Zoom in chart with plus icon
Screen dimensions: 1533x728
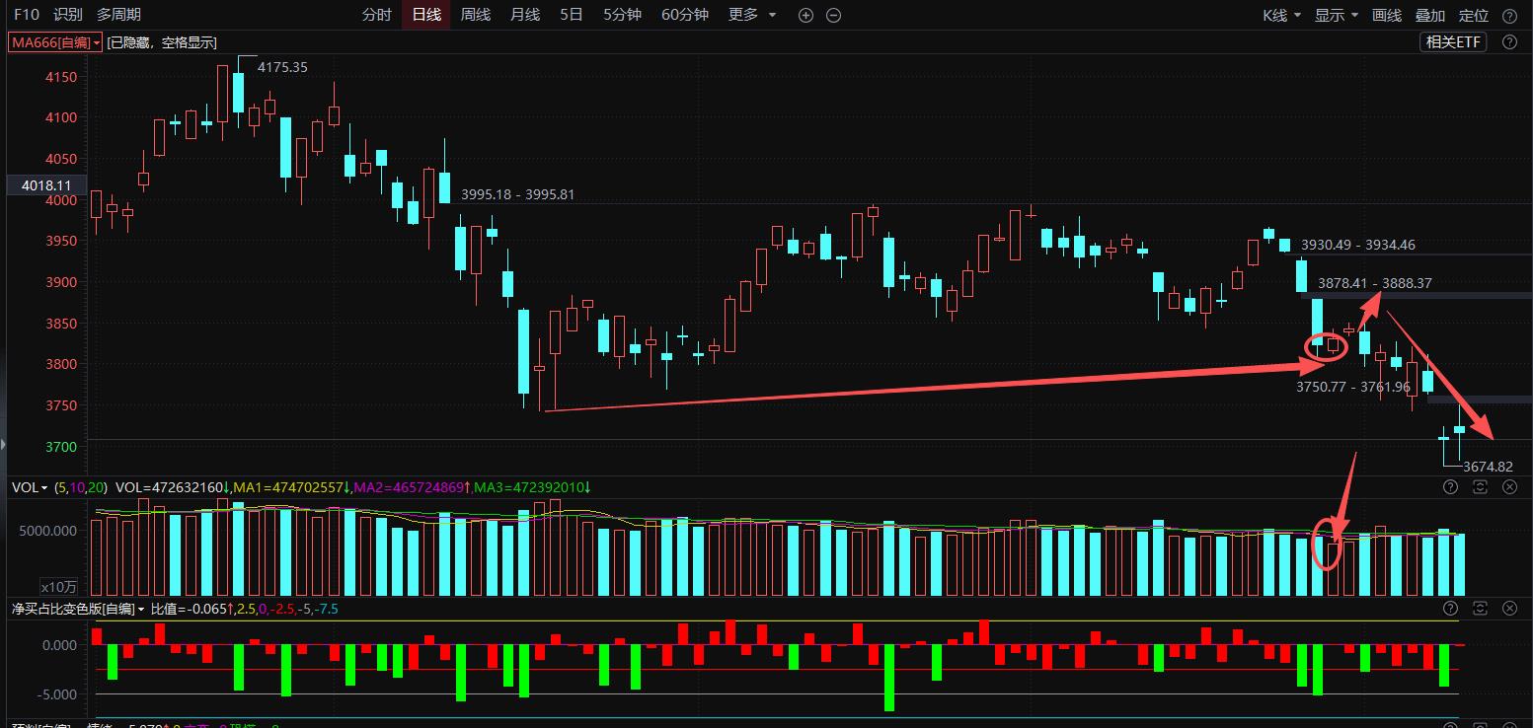pyautogui.click(x=805, y=15)
